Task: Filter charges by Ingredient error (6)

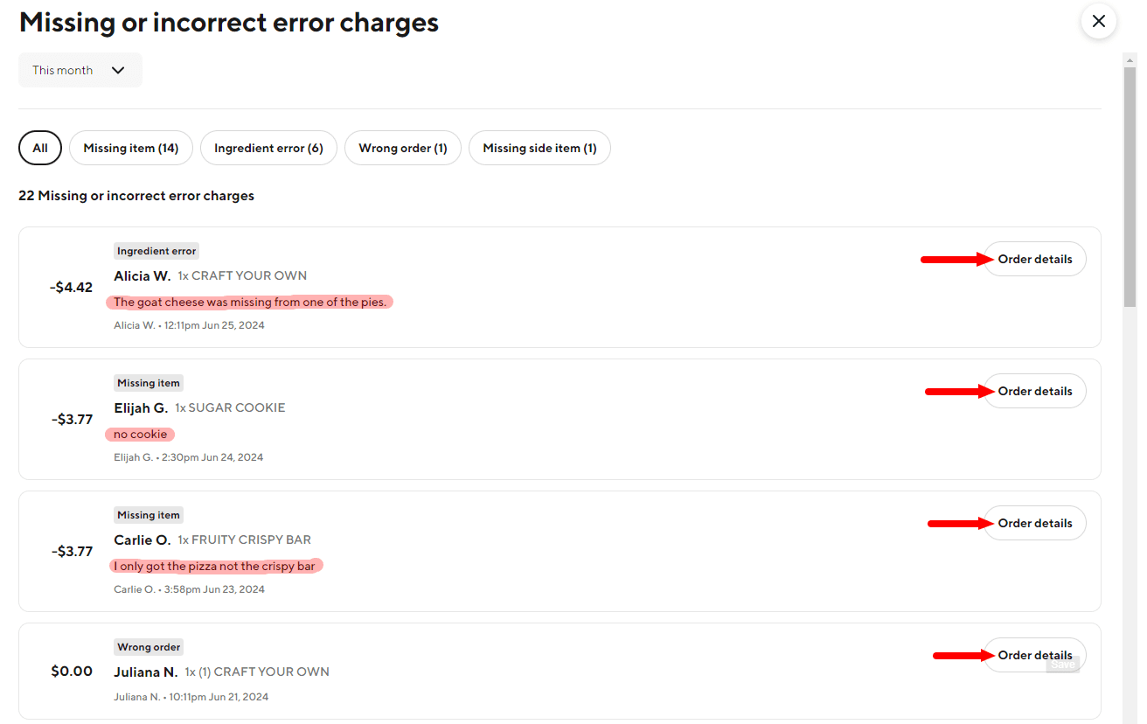Action: (x=268, y=148)
